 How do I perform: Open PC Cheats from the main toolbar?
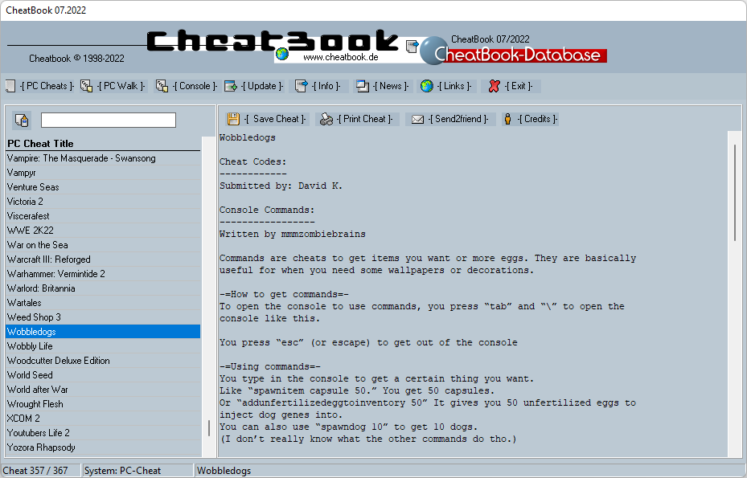[11, 86]
